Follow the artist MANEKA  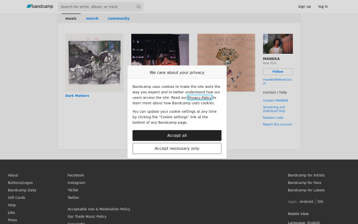point(278,72)
